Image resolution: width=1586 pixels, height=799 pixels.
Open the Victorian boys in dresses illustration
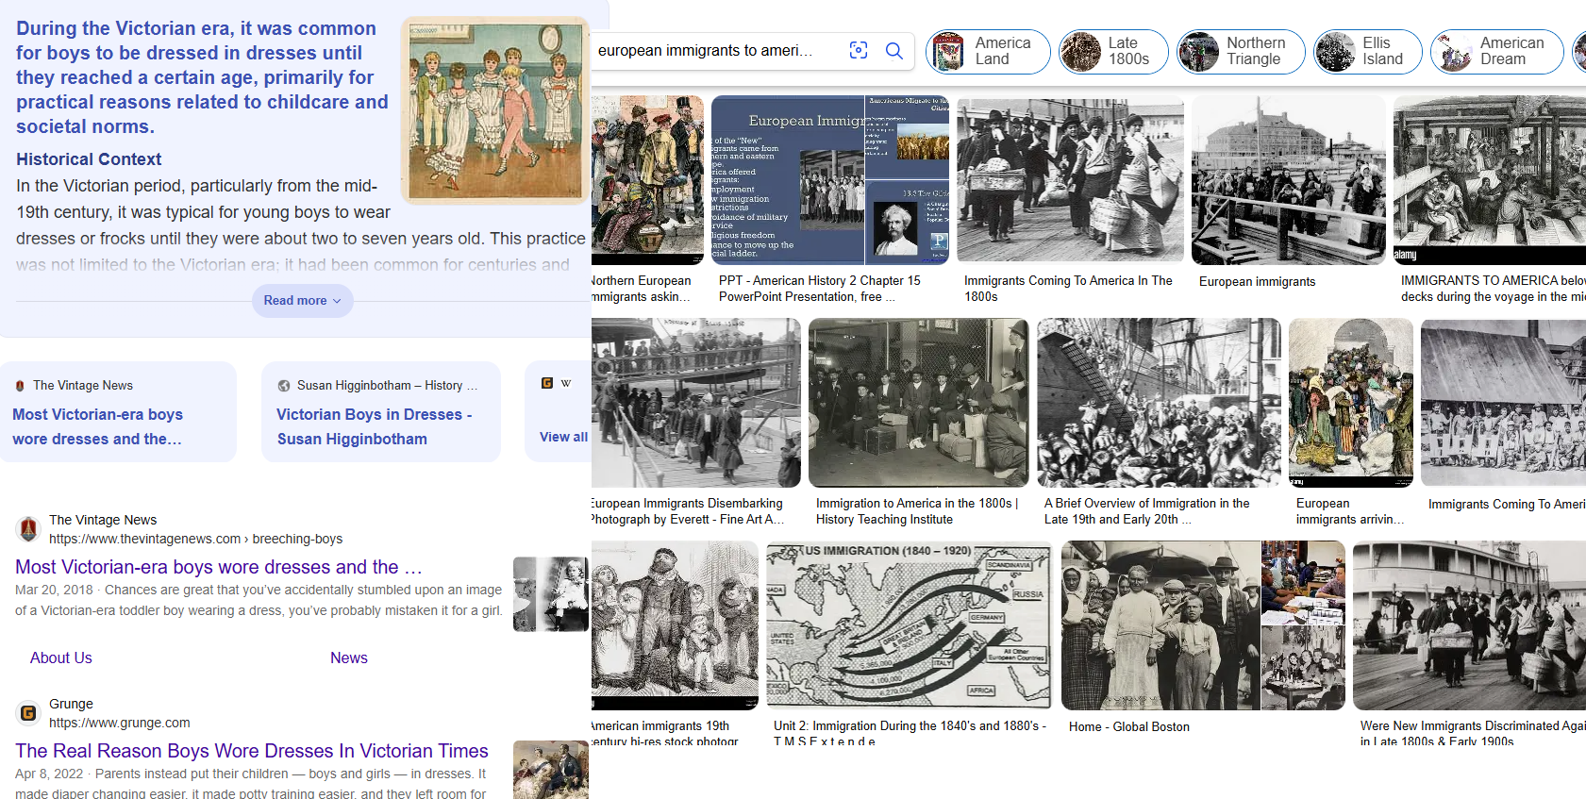[x=495, y=110]
